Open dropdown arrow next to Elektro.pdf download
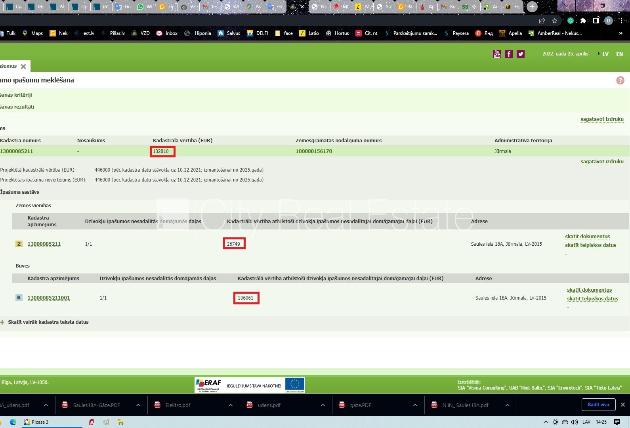This screenshot has height=428, width=630. pyautogui.click(x=231, y=405)
